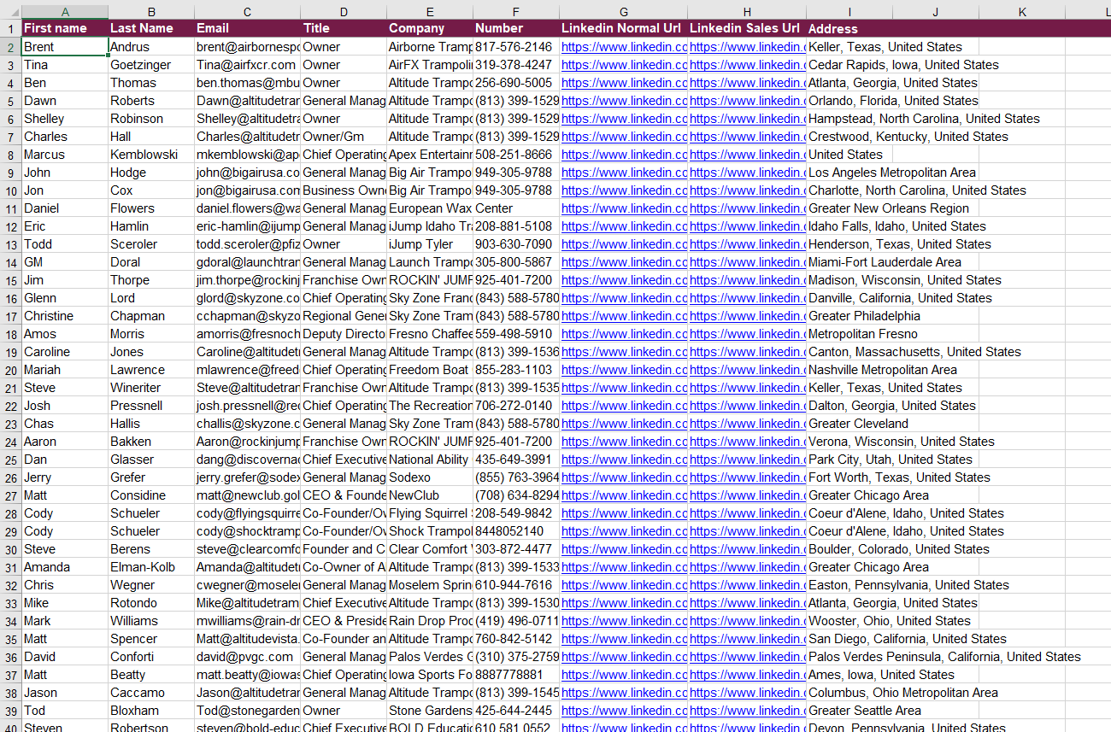Select address 'Idaho Falls, Idaho, United States'
1111x732 pixels.
[896, 226]
